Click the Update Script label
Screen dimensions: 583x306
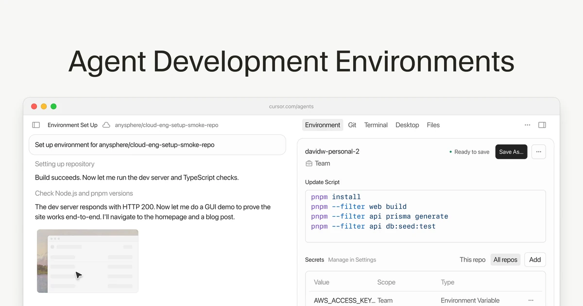click(323, 182)
